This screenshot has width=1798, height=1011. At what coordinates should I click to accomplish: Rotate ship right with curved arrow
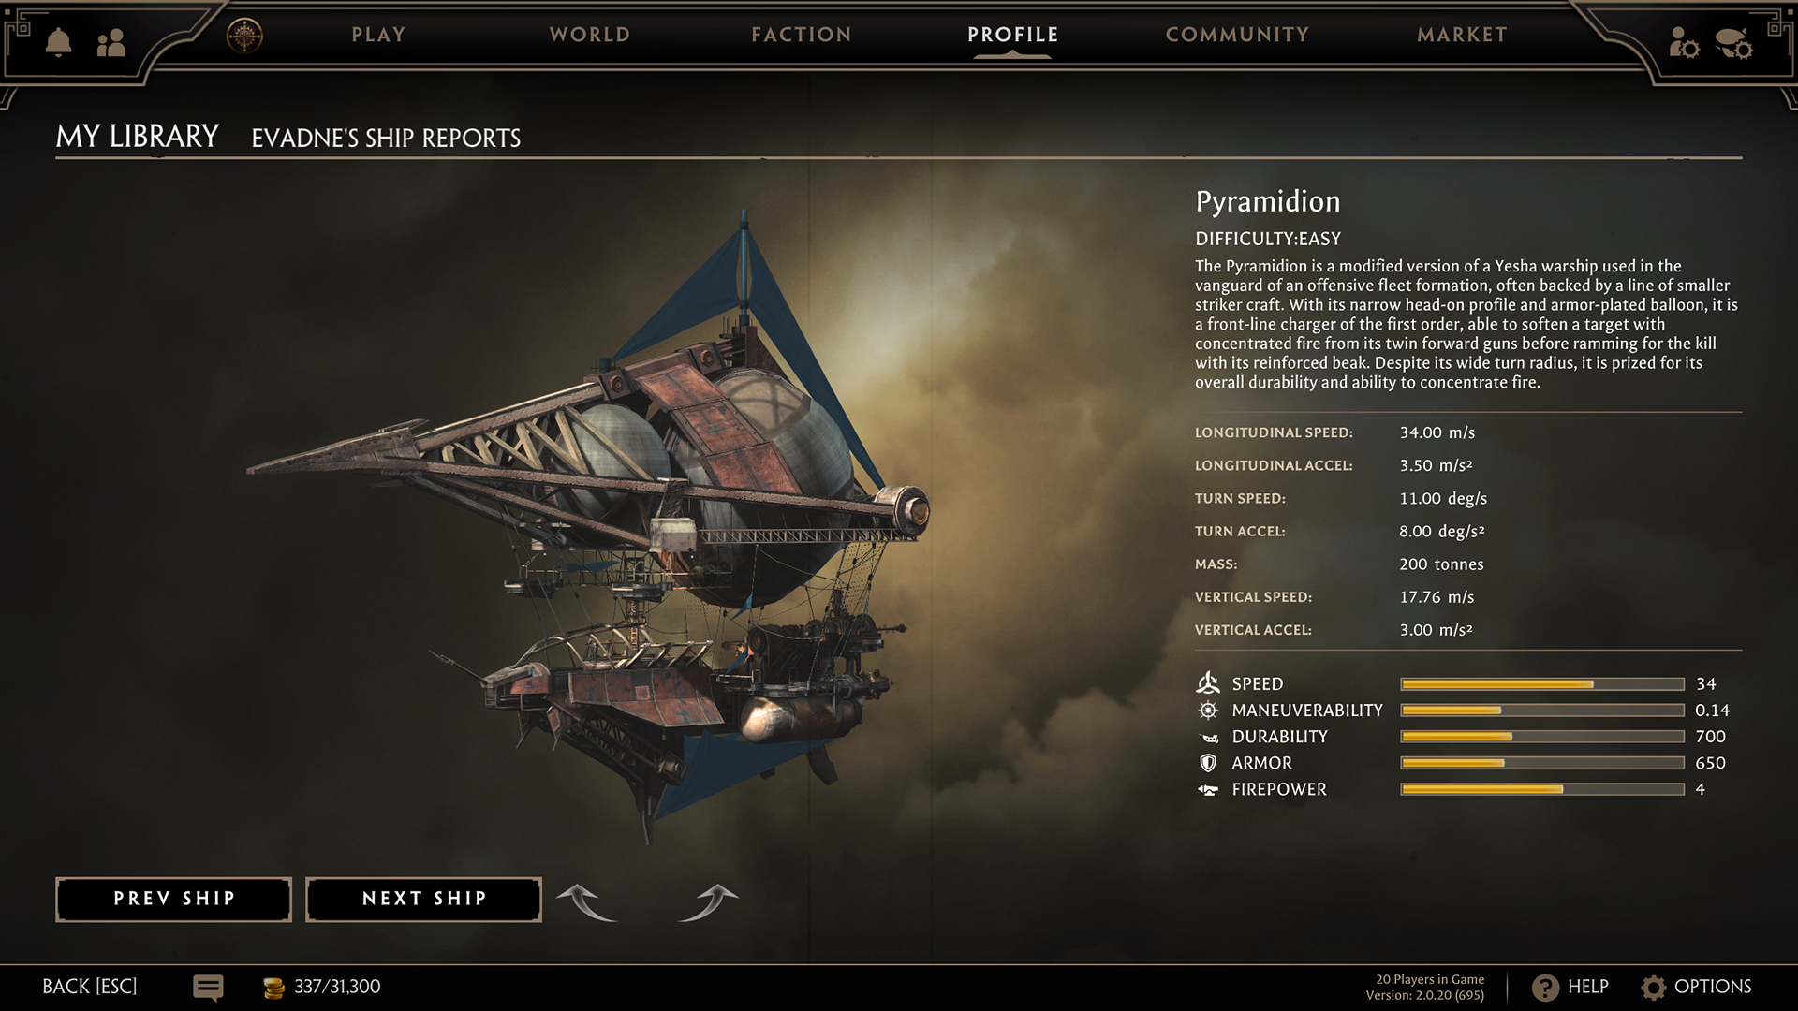[x=708, y=901]
